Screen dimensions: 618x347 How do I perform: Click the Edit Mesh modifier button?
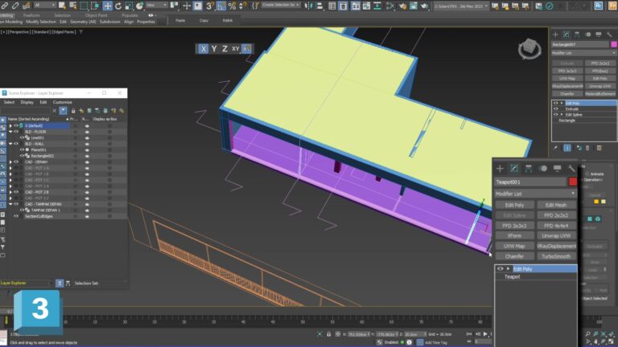point(556,205)
